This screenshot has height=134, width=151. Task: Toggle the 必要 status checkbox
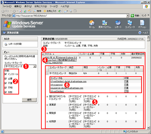[6, 79]
